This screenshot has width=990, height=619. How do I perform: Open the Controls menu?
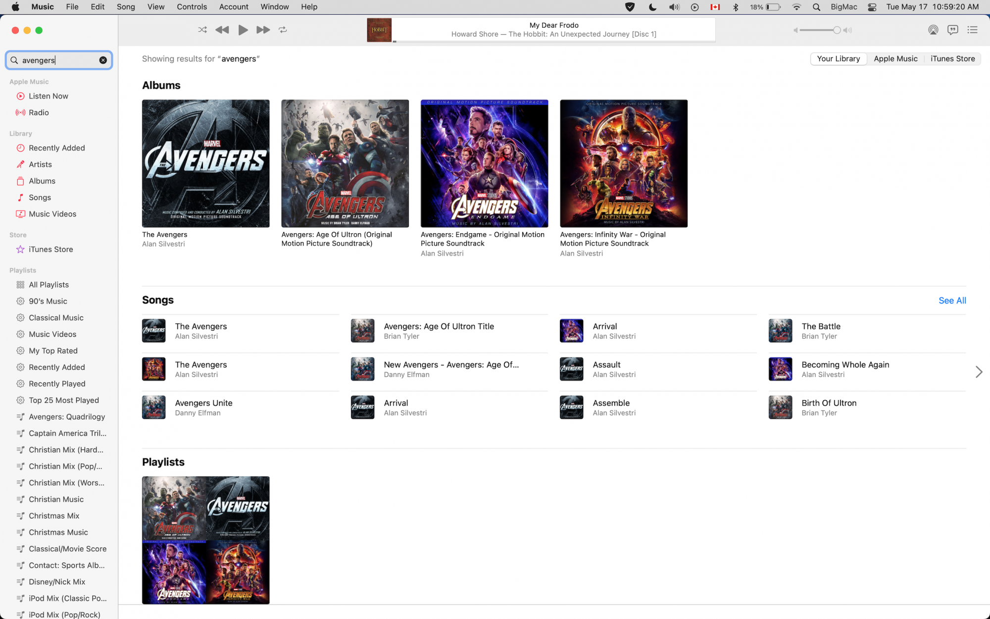pyautogui.click(x=192, y=7)
